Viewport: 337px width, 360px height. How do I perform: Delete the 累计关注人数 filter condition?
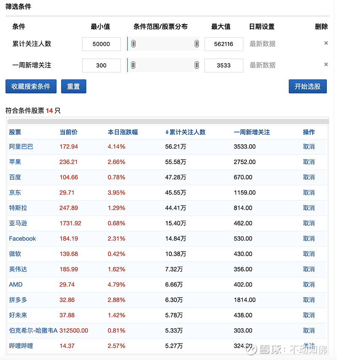(326, 43)
